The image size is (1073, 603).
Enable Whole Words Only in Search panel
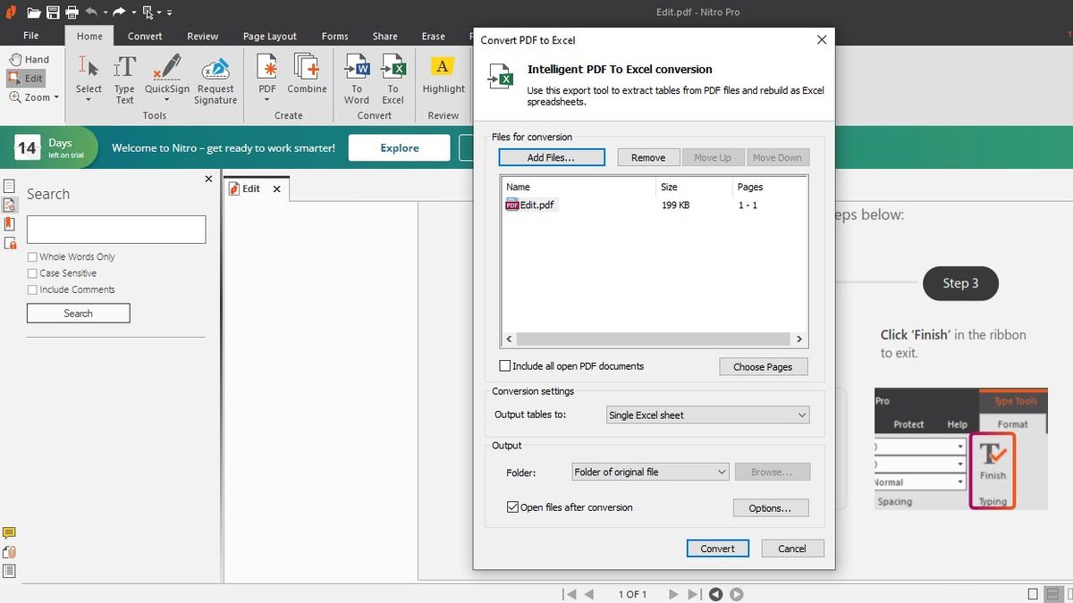coord(33,256)
